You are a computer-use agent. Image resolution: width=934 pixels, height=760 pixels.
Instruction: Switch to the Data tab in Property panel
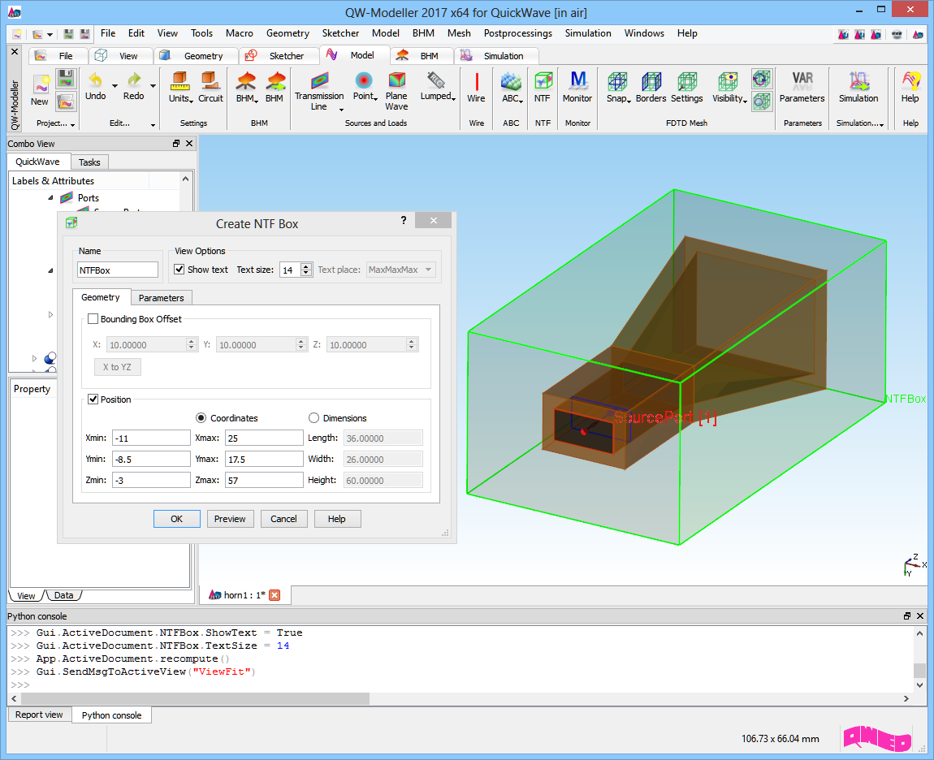tap(63, 595)
